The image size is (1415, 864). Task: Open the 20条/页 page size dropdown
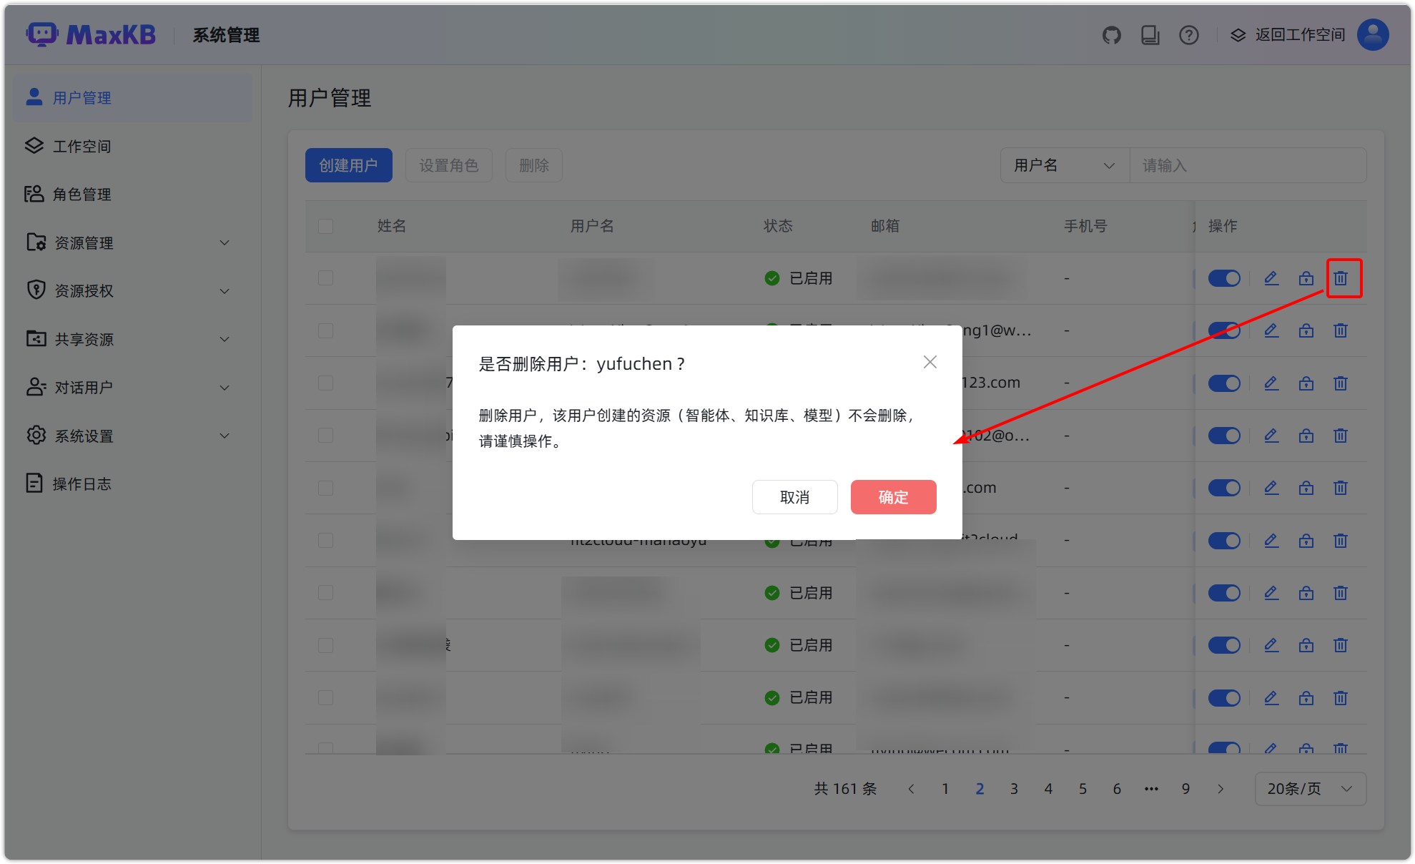(1311, 788)
